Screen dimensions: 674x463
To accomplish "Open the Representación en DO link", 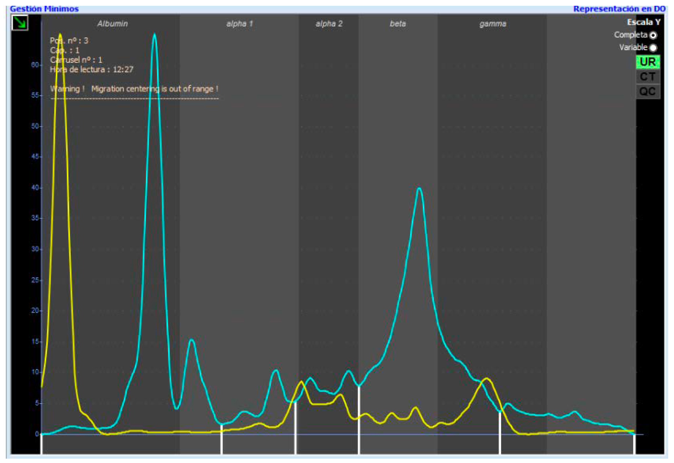I will (x=619, y=9).
